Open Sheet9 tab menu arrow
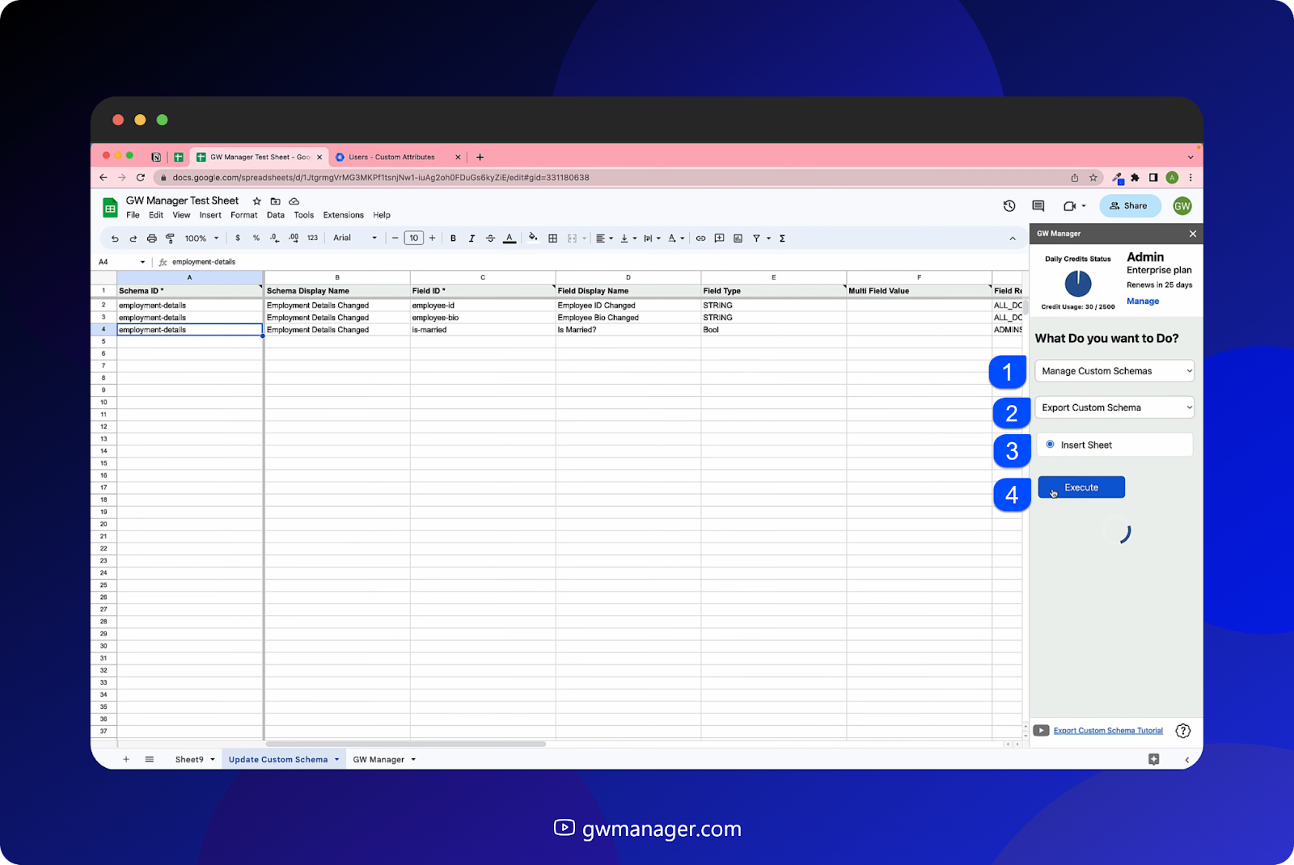The width and height of the screenshot is (1294, 865). pos(213,760)
